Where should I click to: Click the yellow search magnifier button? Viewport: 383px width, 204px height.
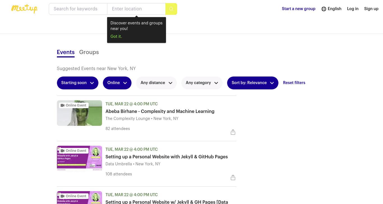[x=171, y=9]
